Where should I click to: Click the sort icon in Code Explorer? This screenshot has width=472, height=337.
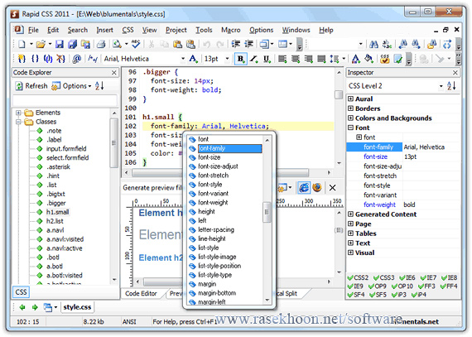pos(99,86)
